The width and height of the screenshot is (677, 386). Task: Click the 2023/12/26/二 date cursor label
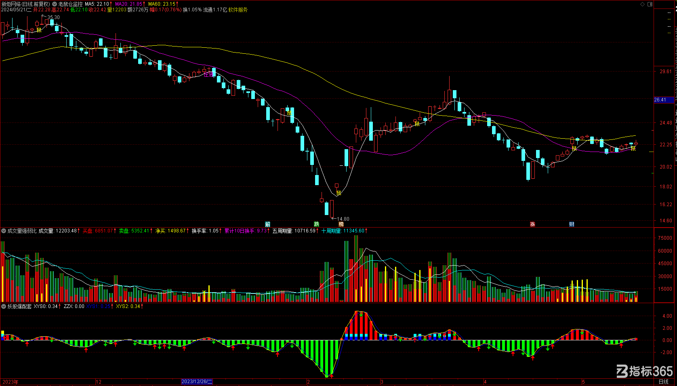pyautogui.click(x=197, y=382)
